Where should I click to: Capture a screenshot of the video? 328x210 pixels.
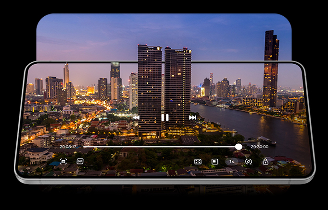(63, 162)
